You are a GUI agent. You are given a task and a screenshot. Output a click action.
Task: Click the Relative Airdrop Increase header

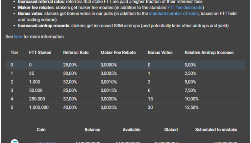(x=209, y=53)
